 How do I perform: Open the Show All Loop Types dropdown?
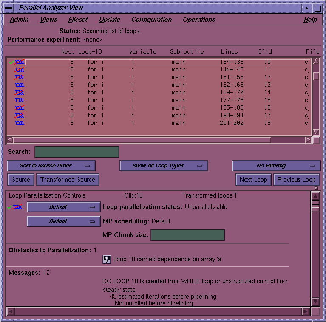point(164,166)
